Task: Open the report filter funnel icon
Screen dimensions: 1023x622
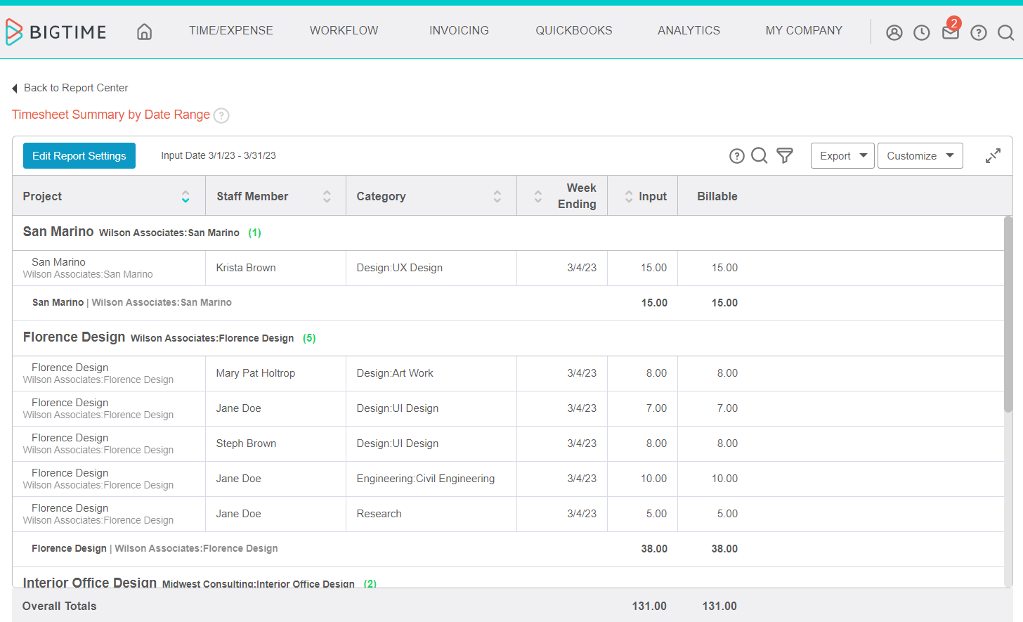Action: tap(785, 155)
